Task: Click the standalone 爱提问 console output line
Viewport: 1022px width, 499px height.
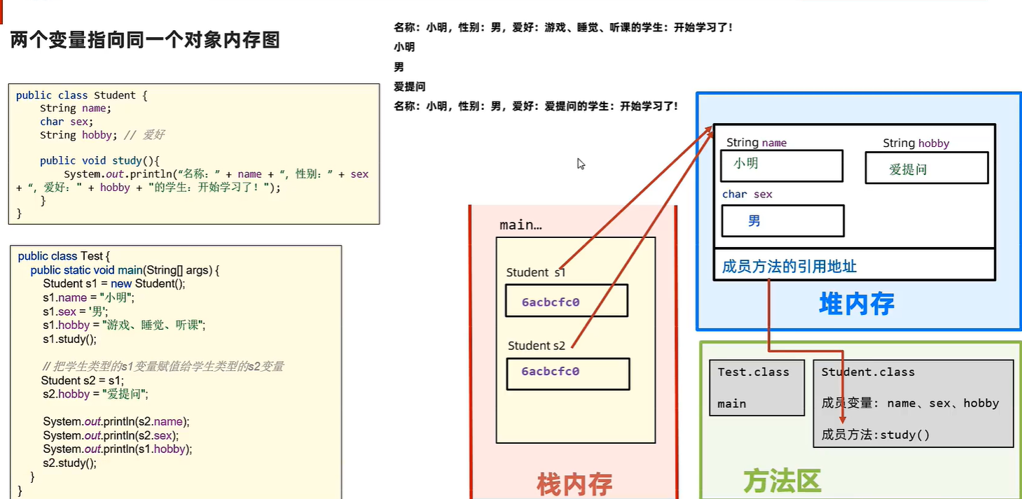Action: click(x=410, y=87)
